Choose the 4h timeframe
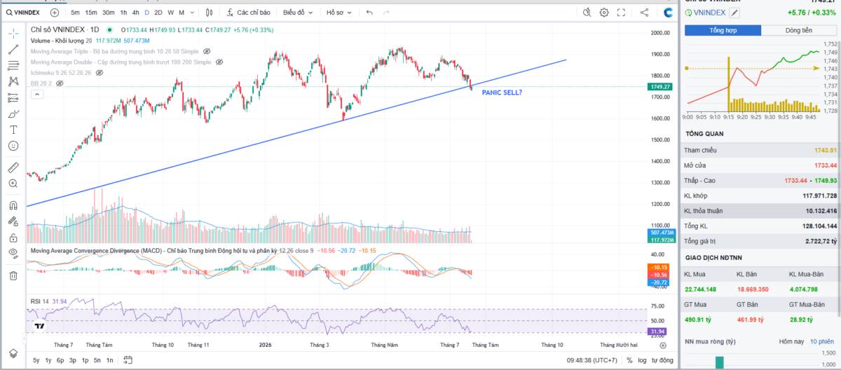Screen dimensions: 841x370 [135, 12]
